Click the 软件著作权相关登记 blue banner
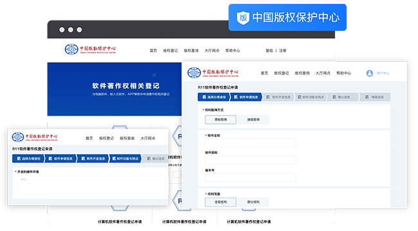Viewport: 418px width, 231px height. [x=114, y=89]
